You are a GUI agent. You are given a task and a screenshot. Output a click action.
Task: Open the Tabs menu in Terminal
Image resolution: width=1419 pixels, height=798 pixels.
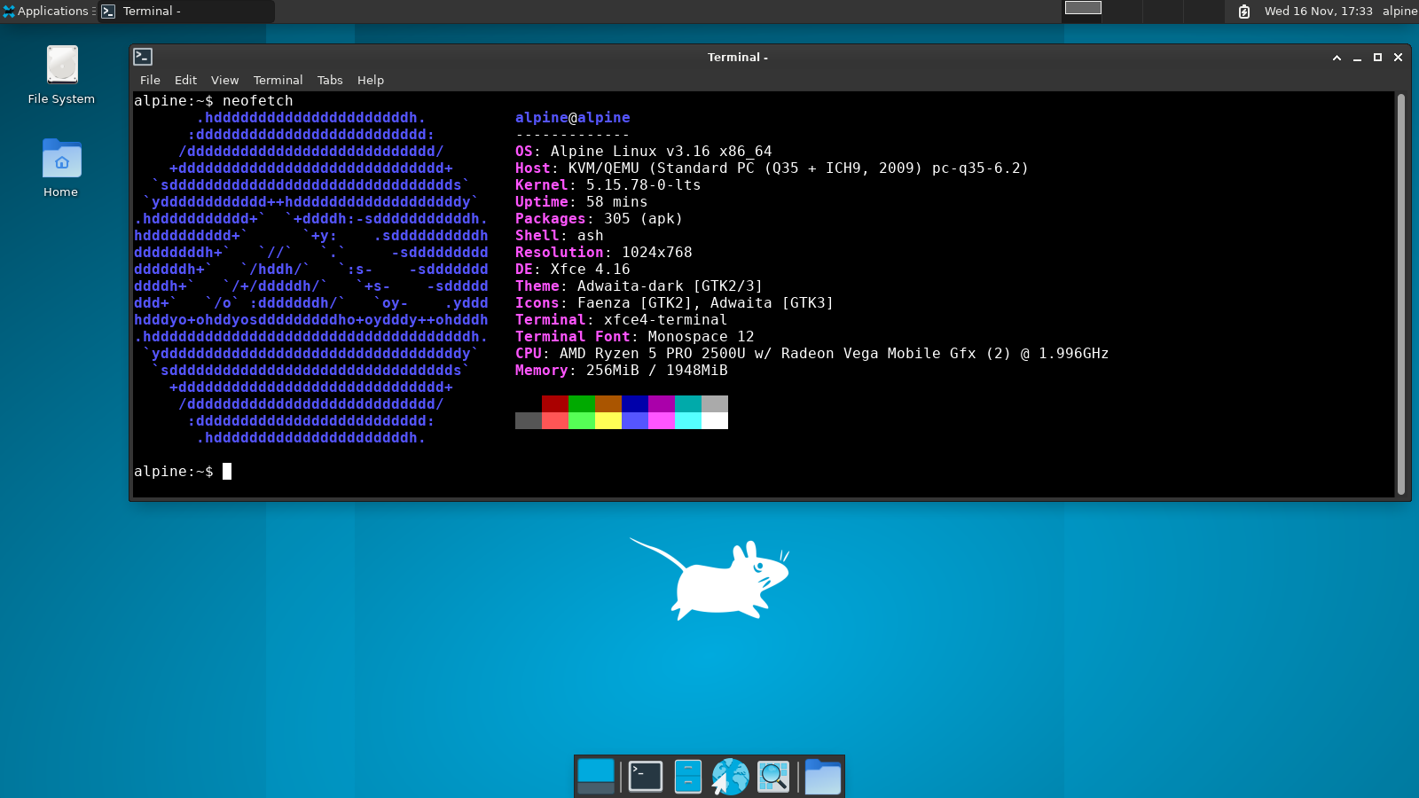tap(330, 80)
